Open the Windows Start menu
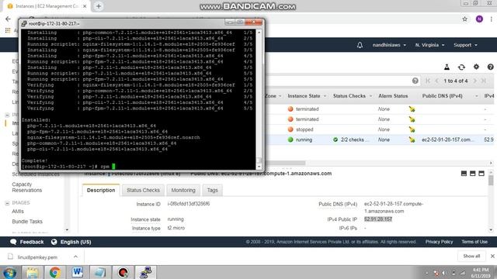Screen dimensions: 497x279 click(9, 272)
